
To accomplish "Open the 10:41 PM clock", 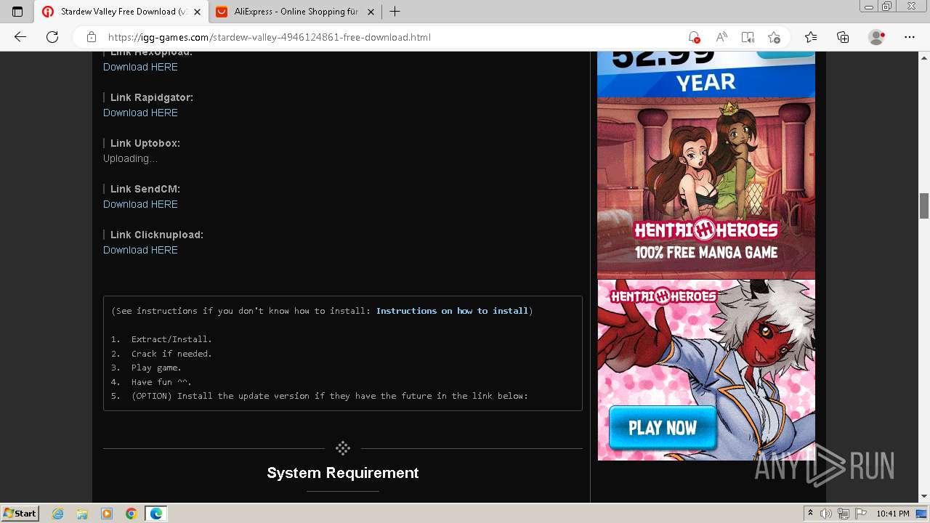I will click(x=893, y=514).
